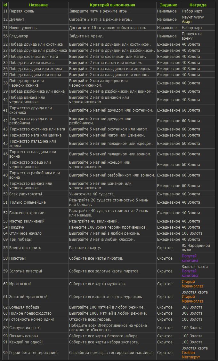Select the "Дуэлянт" quest name
This screenshot has width=218, height=361.
[x=17, y=19]
